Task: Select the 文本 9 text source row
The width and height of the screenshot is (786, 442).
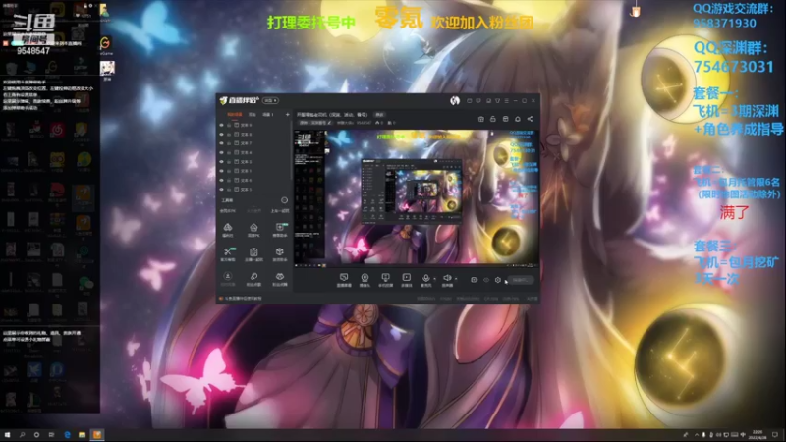Action: tap(253, 126)
